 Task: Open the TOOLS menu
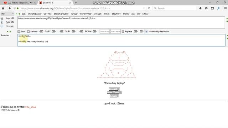(x=74, y=14)
